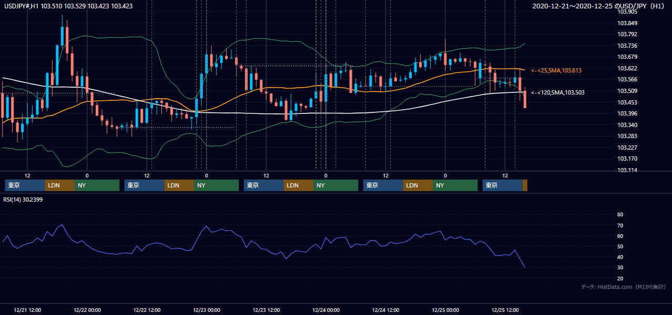Select the 12/25 12:00 time axis label
The width and height of the screenshot is (672, 315).
[x=505, y=310]
